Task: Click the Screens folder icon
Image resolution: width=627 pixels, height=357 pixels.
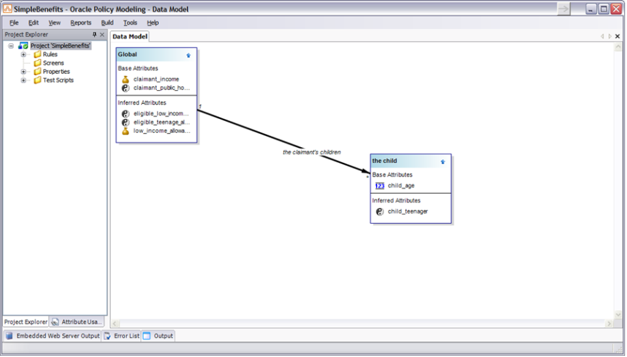Action: [x=38, y=63]
